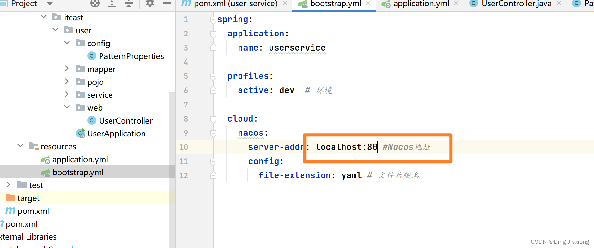
Task: Click the test folder icon
Action: pyautogui.click(x=22, y=185)
